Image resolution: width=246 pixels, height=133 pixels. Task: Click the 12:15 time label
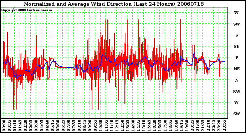[x=117, y=126]
